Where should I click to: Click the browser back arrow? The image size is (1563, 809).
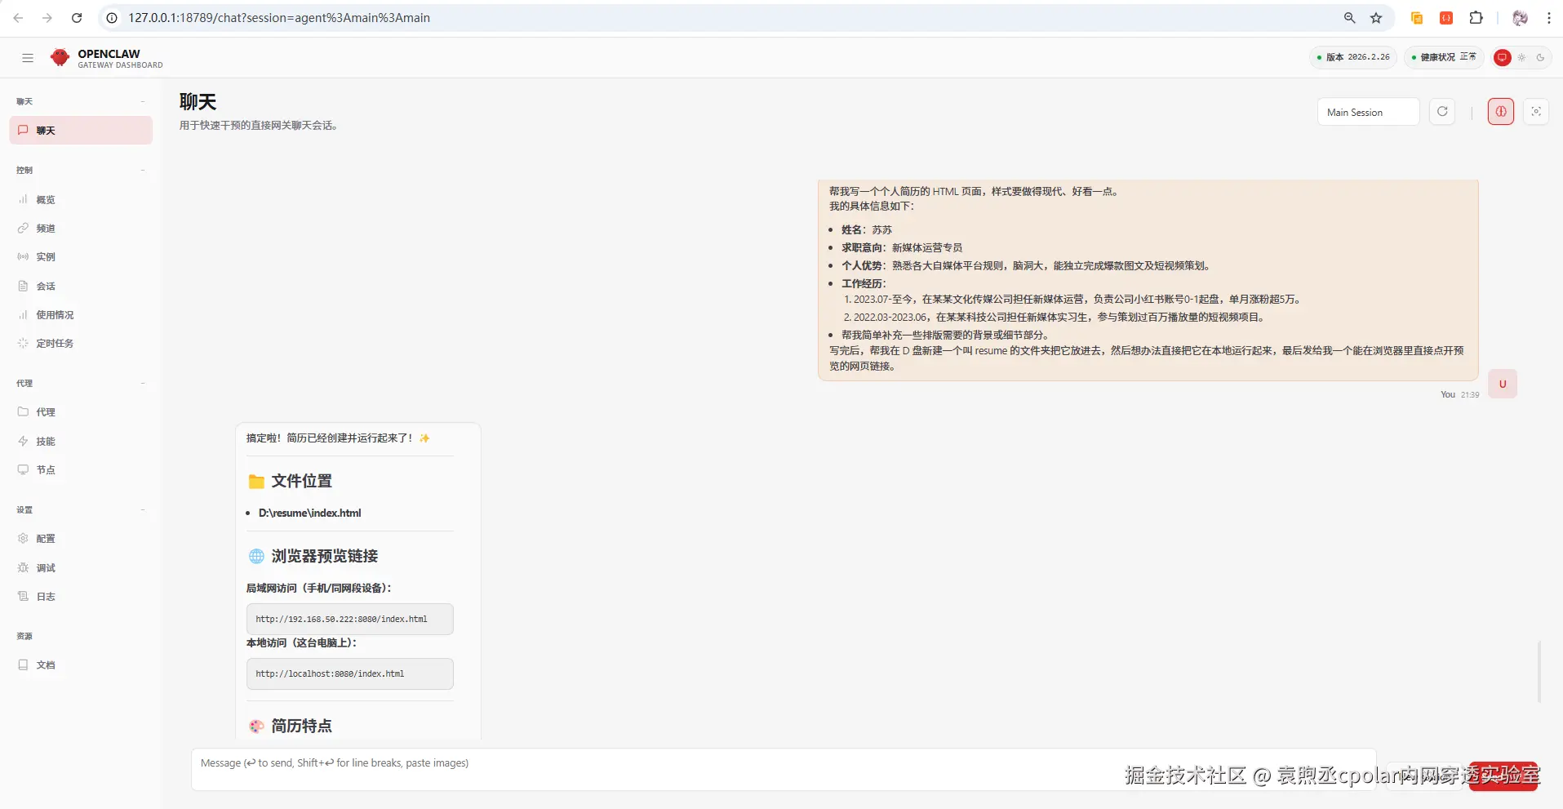(18, 18)
